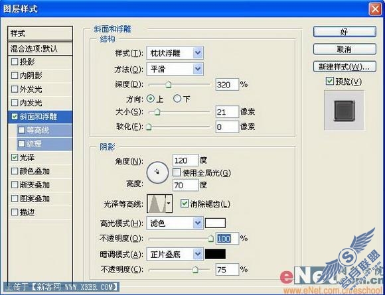Click the gloss contour curve thumbnail
The height and width of the screenshot is (295, 385).
(x=157, y=204)
